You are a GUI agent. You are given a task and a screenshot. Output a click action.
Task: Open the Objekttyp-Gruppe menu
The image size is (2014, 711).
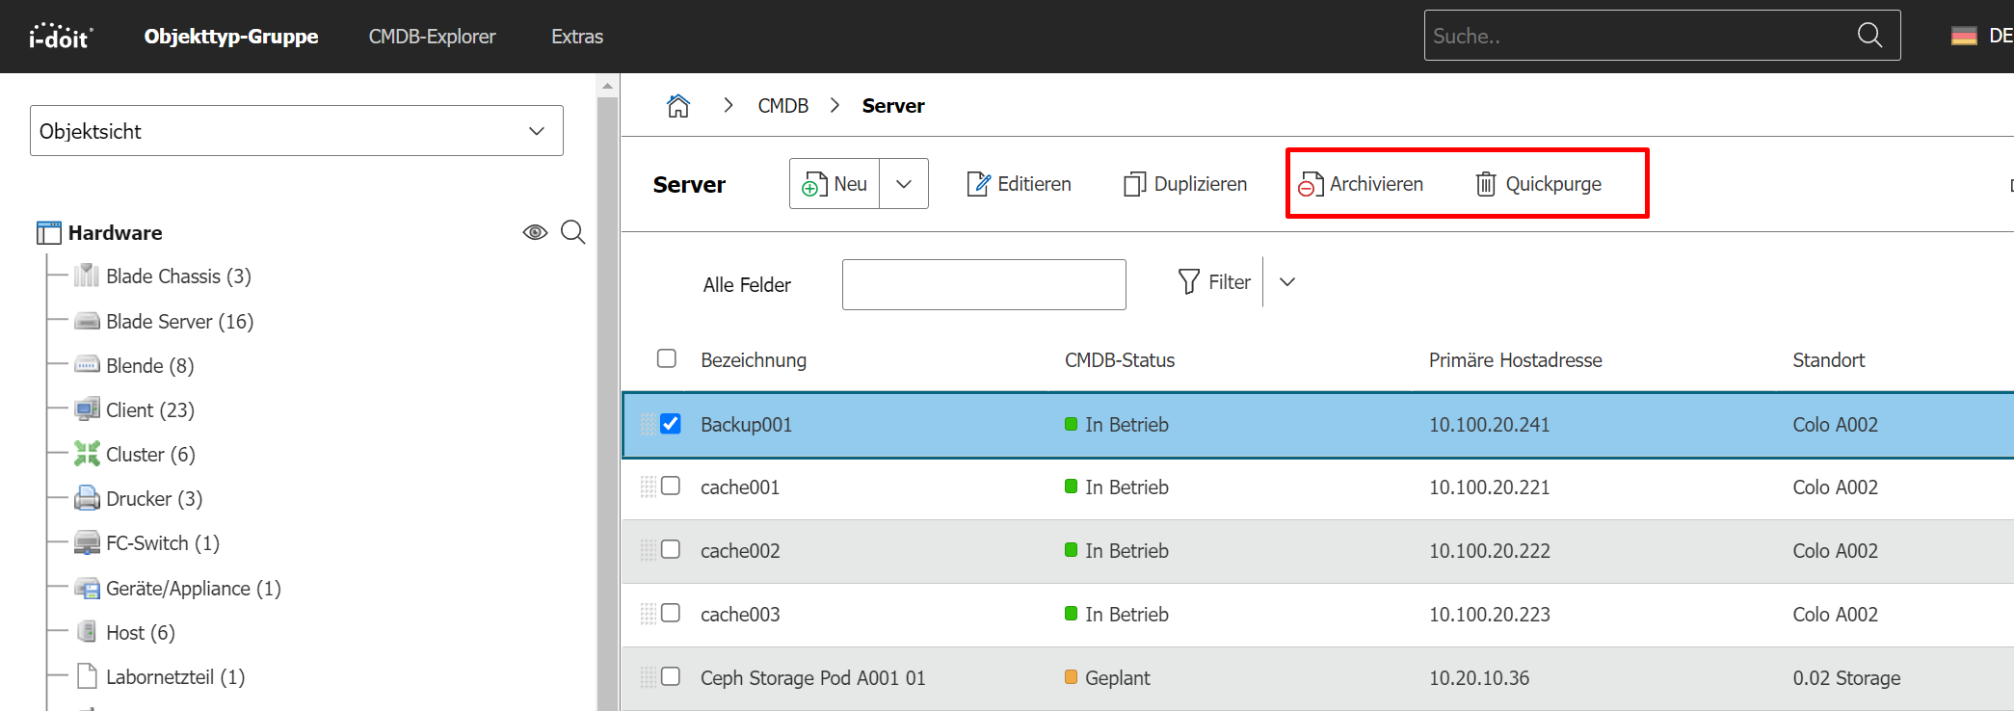coord(231,37)
